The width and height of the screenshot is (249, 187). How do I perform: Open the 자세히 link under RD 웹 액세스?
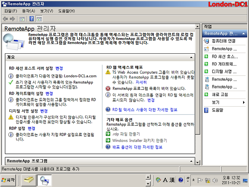pos(141,82)
